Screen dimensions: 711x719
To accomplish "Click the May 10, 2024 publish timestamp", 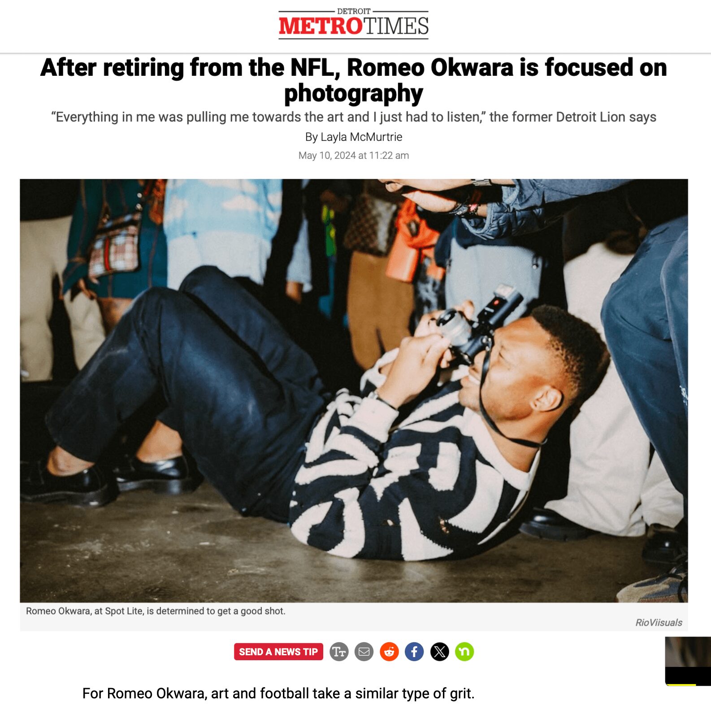I will pyautogui.click(x=354, y=155).
